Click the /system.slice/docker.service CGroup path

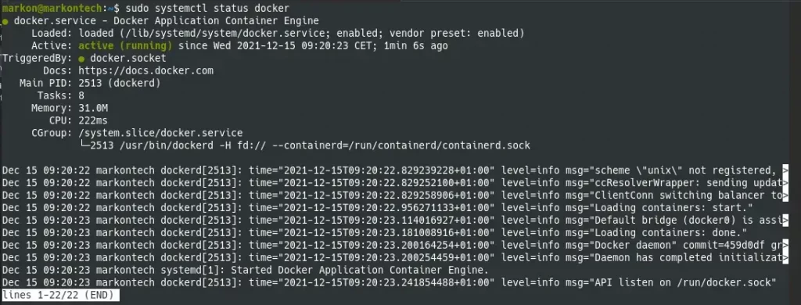tap(160, 133)
